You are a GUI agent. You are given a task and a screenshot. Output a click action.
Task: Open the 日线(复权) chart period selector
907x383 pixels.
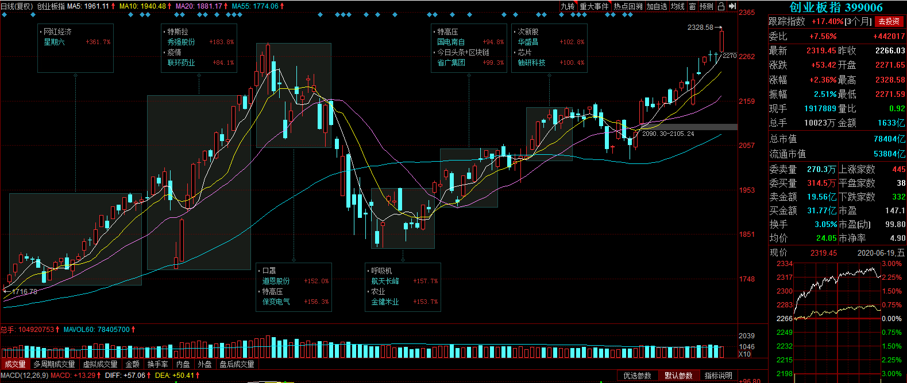point(17,6)
